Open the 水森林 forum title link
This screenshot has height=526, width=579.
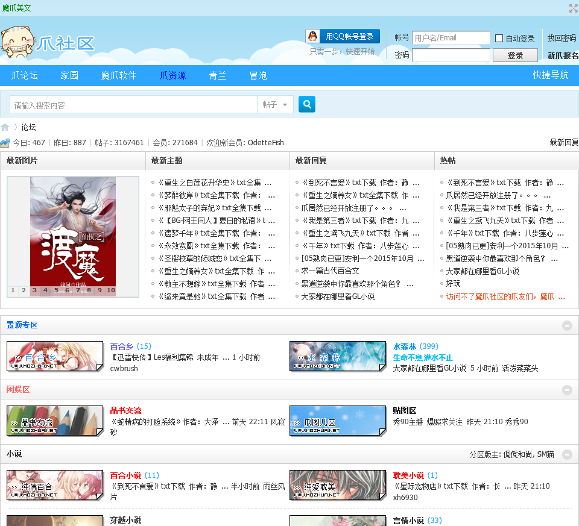click(404, 346)
